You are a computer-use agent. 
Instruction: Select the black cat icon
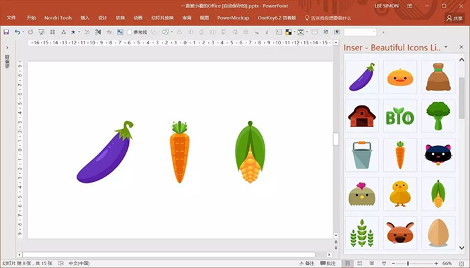click(x=438, y=154)
